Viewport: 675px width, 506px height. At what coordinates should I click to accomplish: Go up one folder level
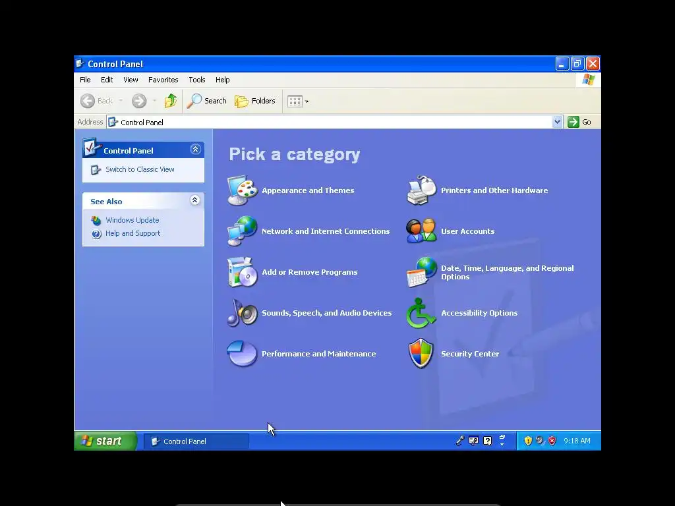click(171, 101)
